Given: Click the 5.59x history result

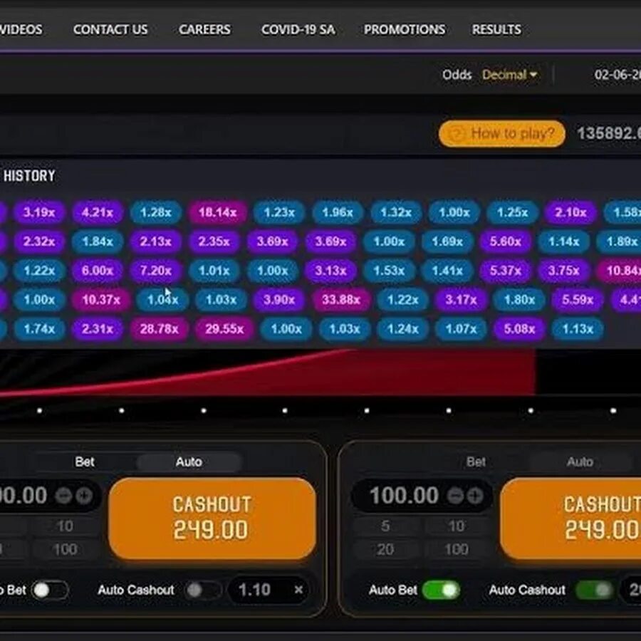Looking at the screenshot, I should pyautogui.click(x=577, y=300).
